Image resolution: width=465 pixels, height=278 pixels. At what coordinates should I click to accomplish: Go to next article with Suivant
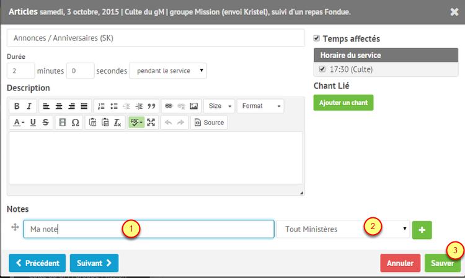pos(94,263)
